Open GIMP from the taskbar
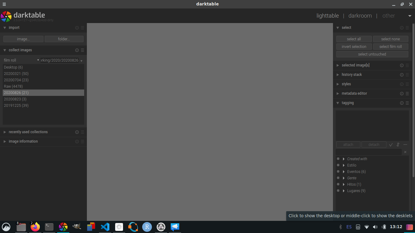Viewport: 415px width, 233px height. [x=77, y=227]
